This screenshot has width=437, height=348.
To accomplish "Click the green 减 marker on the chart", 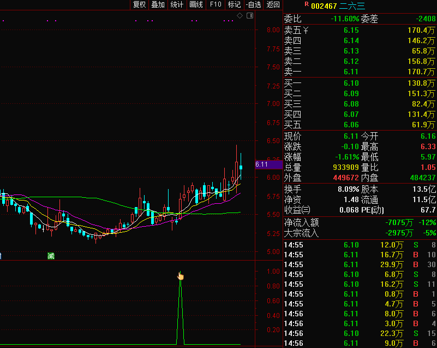I will (51, 256).
